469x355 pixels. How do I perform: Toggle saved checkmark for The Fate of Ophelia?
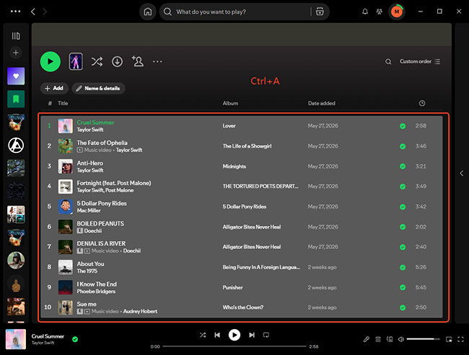[x=403, y=146]
